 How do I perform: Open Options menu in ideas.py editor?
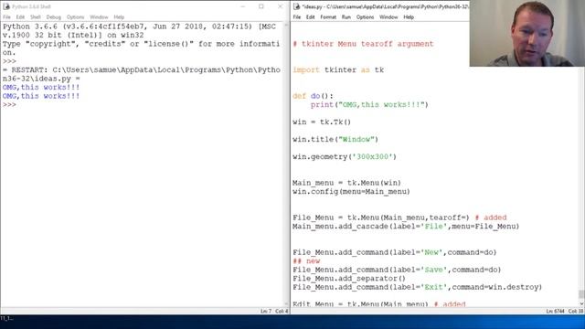(x=365, y=17)
